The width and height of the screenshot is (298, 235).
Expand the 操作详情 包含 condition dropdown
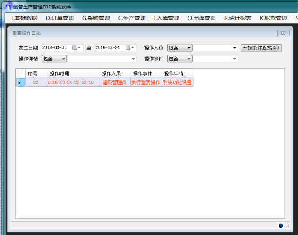(64, 59)
